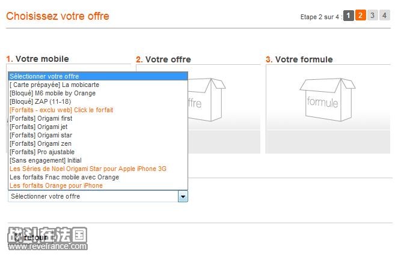Click step 4 indicator icon
The width and height of the screenshot is (410, 258).
pos(384,16)
